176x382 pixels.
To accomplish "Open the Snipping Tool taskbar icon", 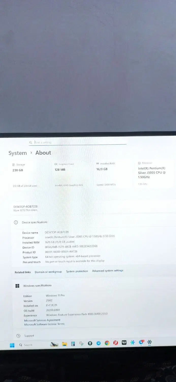I will [82, 344].
